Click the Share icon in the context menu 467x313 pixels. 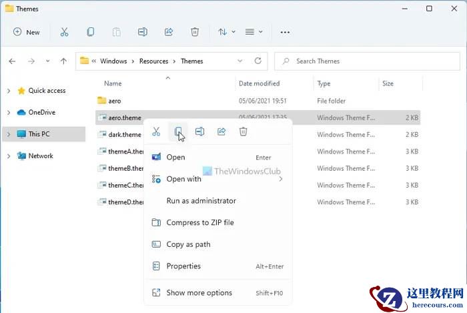tap(221, 131)
